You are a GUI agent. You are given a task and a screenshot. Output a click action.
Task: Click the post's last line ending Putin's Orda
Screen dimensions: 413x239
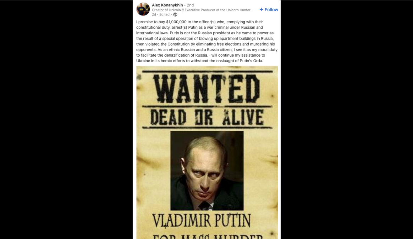point(200,61)
